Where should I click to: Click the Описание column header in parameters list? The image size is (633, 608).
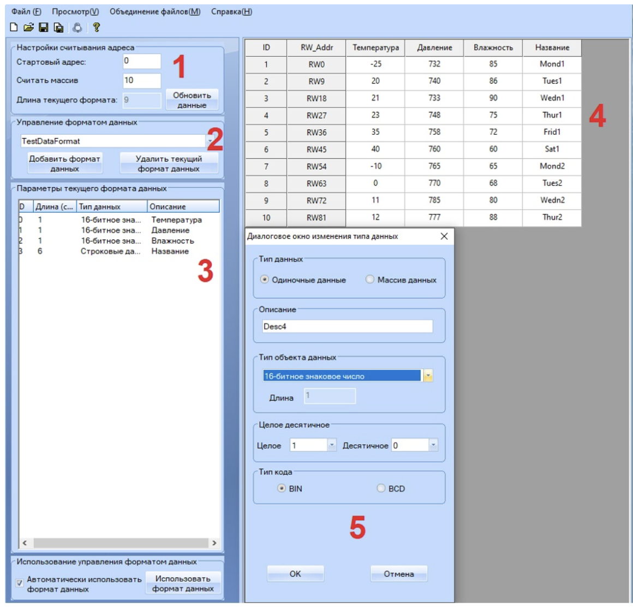coord(183,206)
